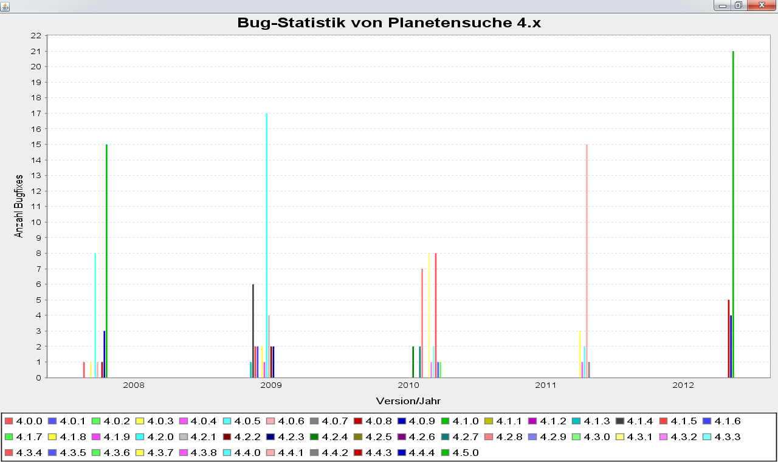Click the Anzahl Bugfixes axis label
This screenshot has height=462, width=778.
point(19,207)
